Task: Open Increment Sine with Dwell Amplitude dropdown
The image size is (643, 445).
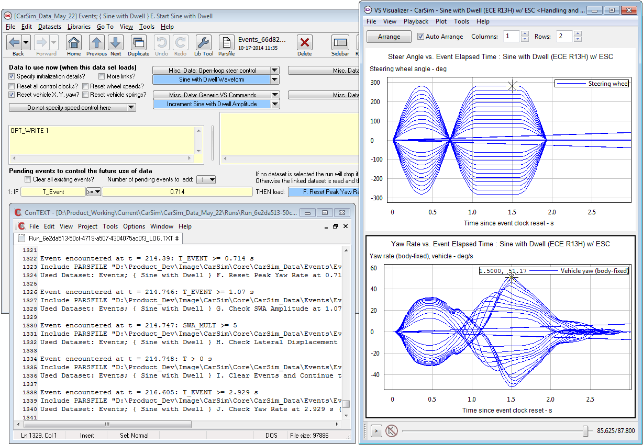Action: coord(274,104)
